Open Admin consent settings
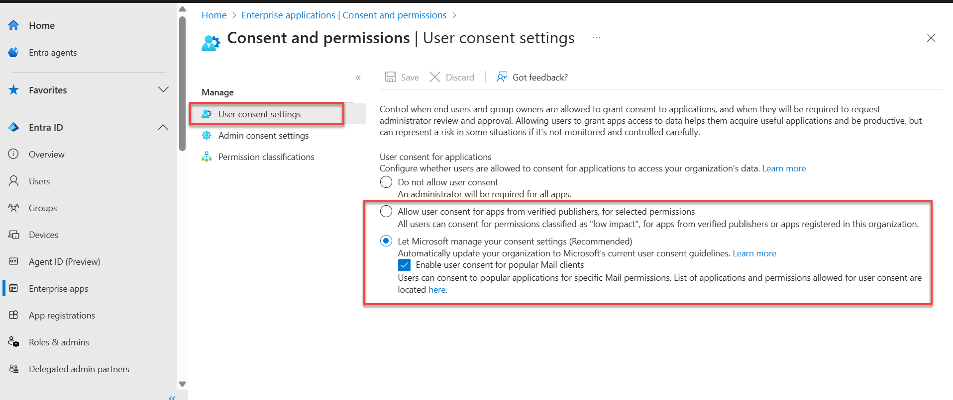953x400 pixels. click(263, 136)
